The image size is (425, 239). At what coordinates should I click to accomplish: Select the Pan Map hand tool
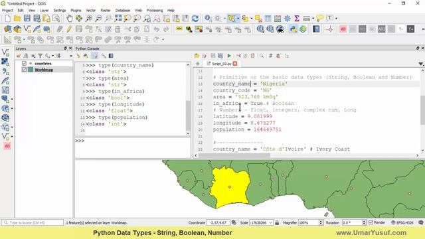pyautogui.click(x=69, y=19)
